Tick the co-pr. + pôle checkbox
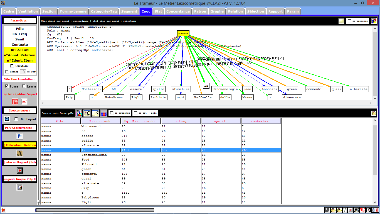Screen dimensions: 380x214 tap(136, 113)
